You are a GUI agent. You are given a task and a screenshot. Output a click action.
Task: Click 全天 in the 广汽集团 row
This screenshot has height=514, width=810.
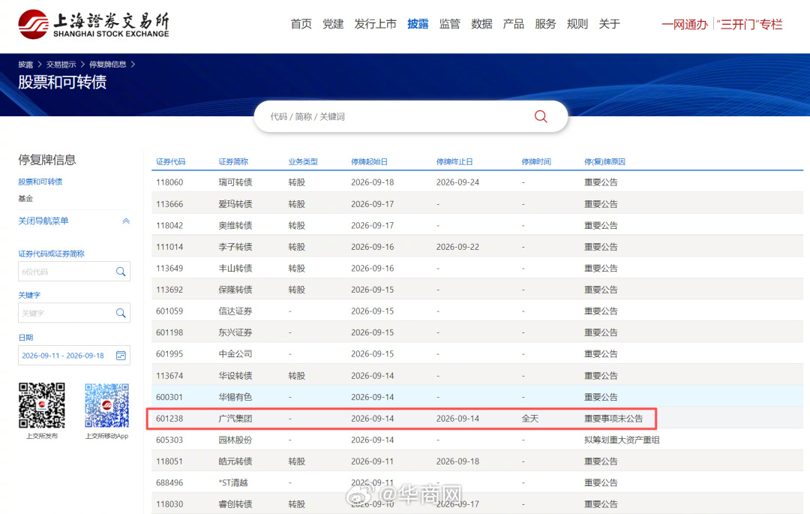[x=530, y=419]
